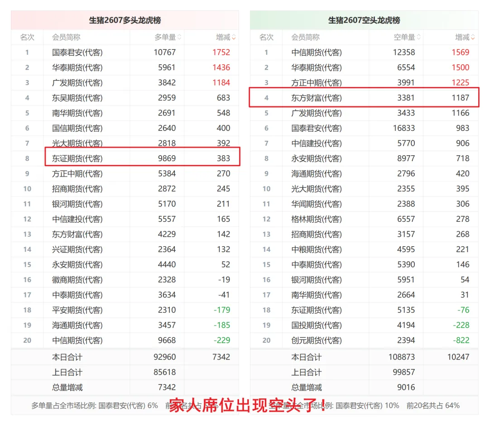Click 前20名共占 64% footer text

pyautogui.click(x=433, y=406)
